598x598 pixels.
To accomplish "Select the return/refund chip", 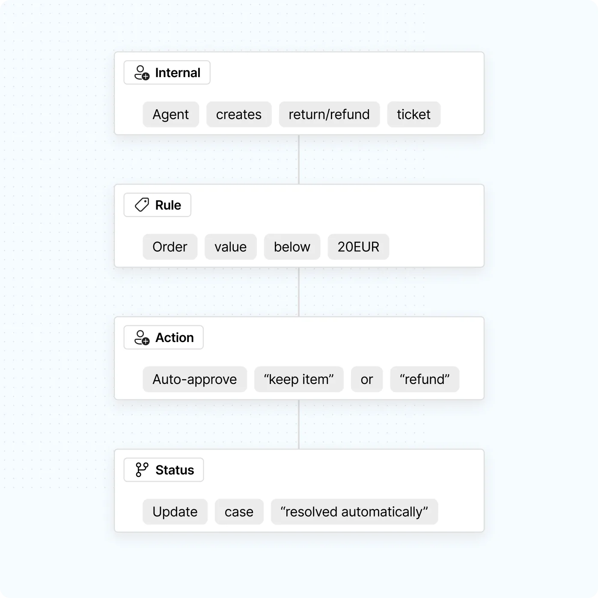I will (329, 114).
